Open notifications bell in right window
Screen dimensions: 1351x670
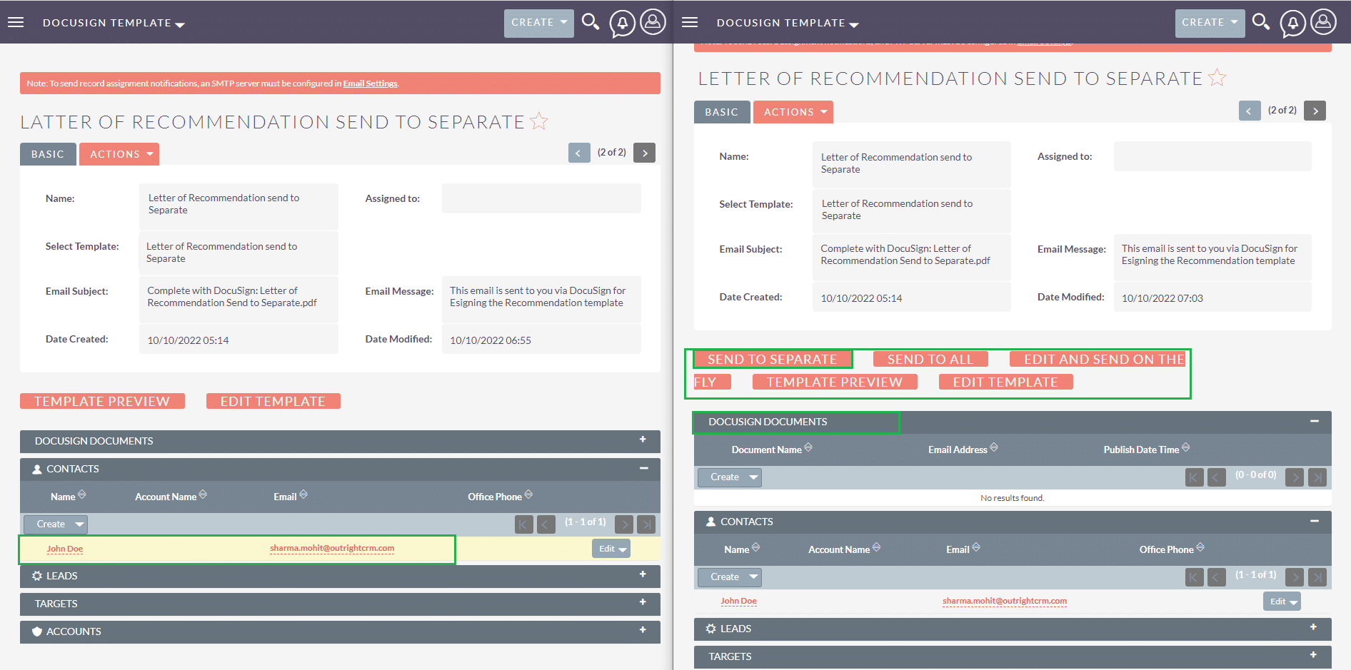1293,24
